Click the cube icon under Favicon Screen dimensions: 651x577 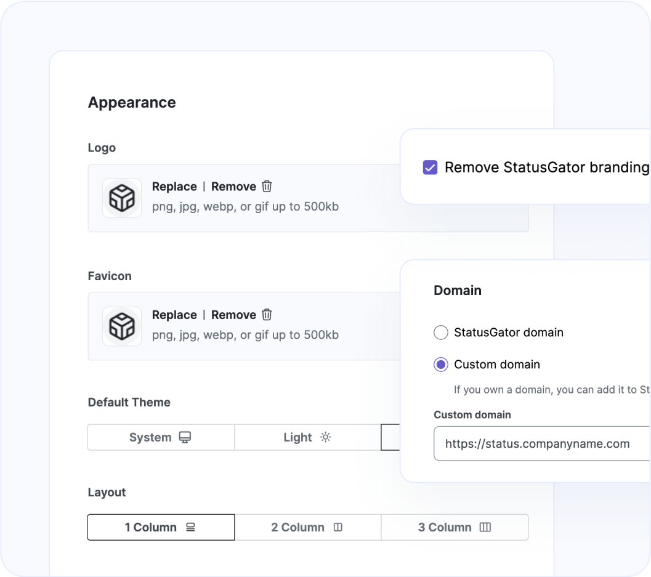click(x=121, y=327)
